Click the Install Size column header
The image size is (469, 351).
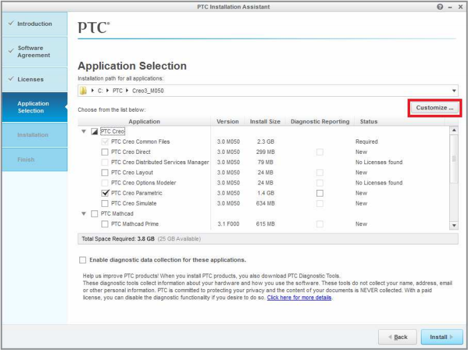(265, 121)
